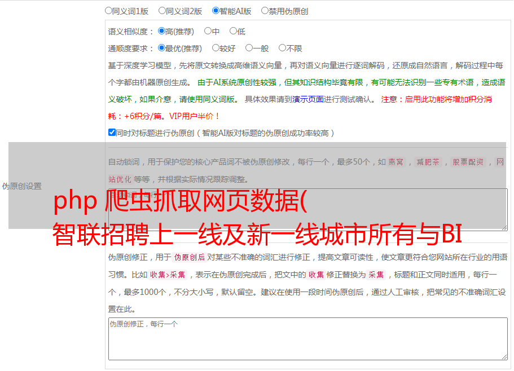Open the 演示页面 link

pos(308,99)
